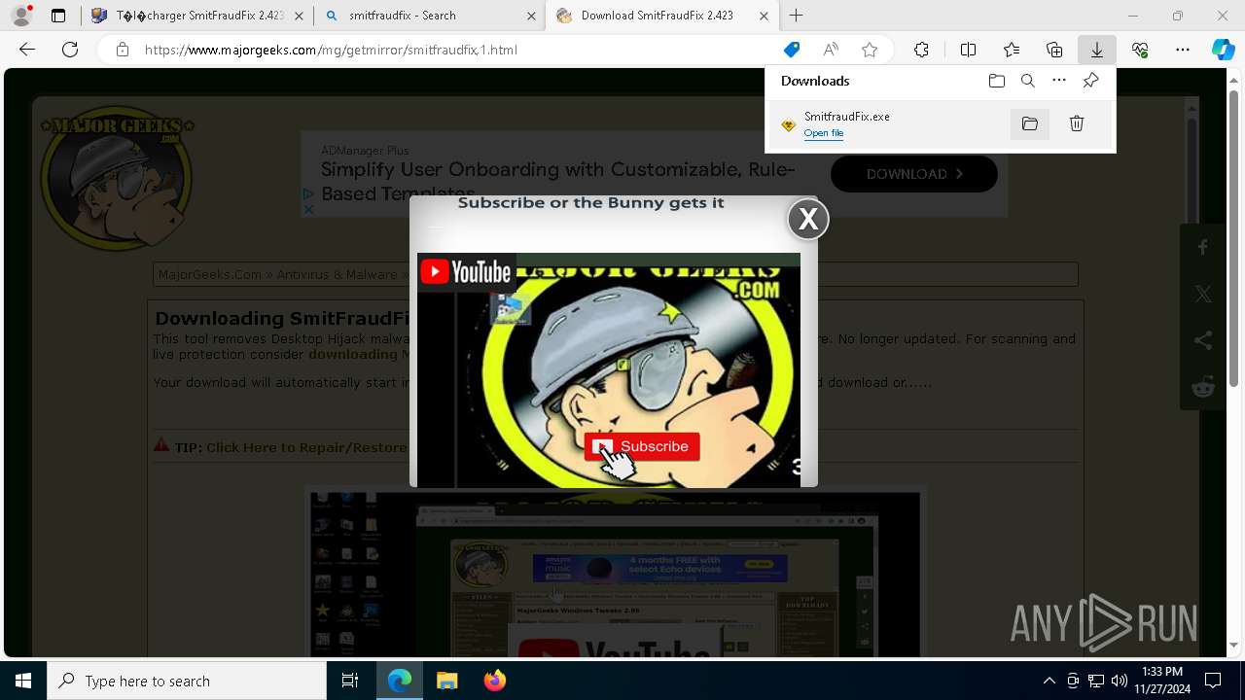Image resolution: width=1245 pixels, height=700 pixels.
Task: Open the Extensions puzzle icon
Action: click(921, 50)
